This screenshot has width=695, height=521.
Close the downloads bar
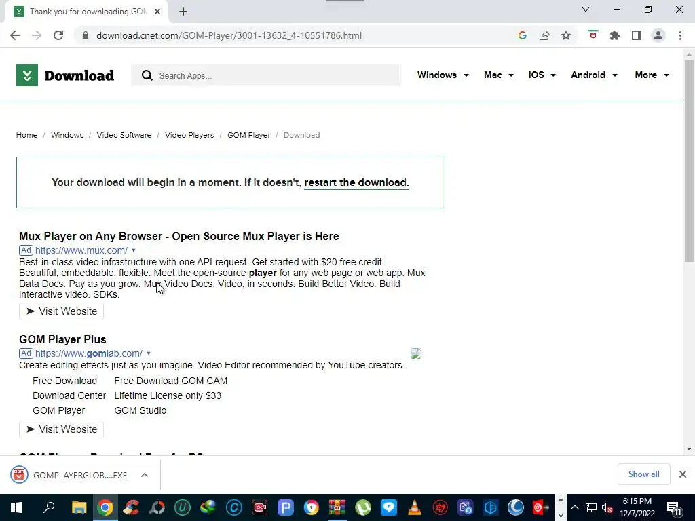683,474
